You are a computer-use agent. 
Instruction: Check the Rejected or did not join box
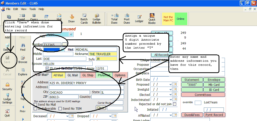click(x=175, y=104)
